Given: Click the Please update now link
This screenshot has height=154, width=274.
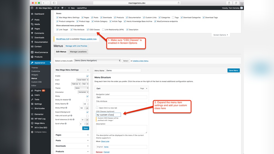Looking at the screenshot, I should 88,39.
